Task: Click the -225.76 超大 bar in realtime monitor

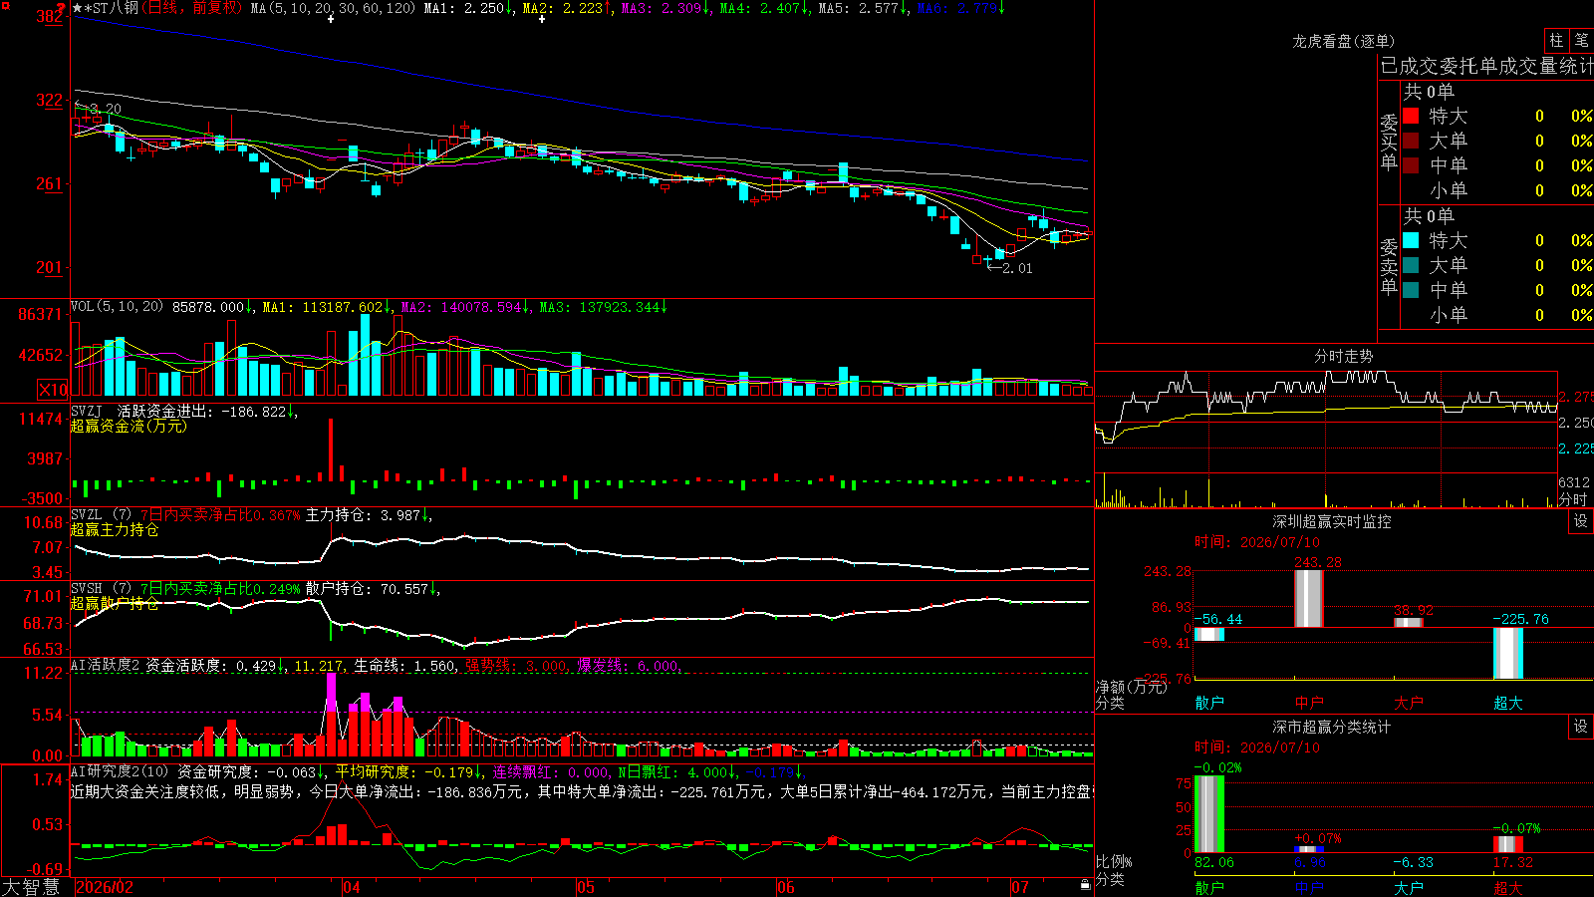Action: tap(1508, 653)
